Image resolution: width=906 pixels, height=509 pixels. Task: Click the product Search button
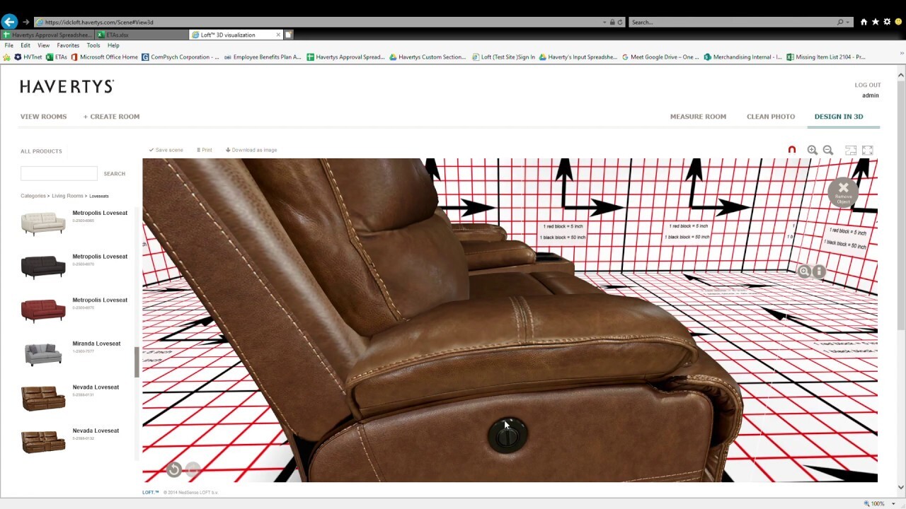[x=115, y=174]
